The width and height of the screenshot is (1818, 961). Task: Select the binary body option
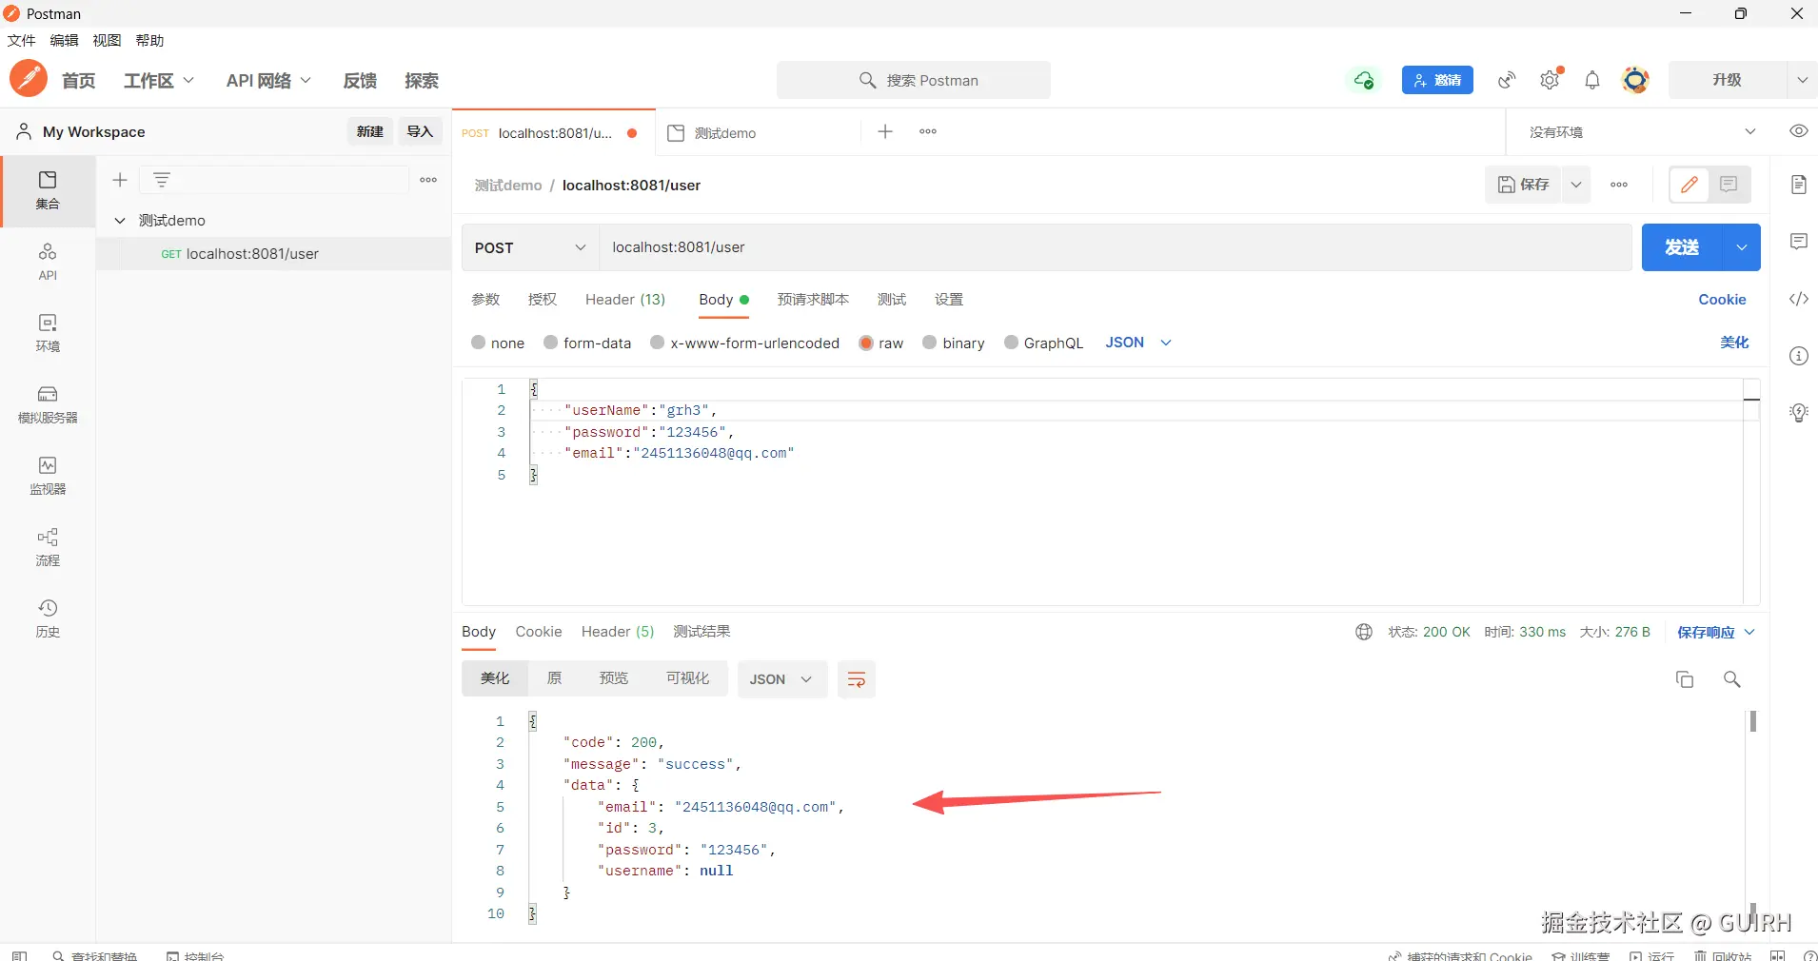(x=930, y=343)
